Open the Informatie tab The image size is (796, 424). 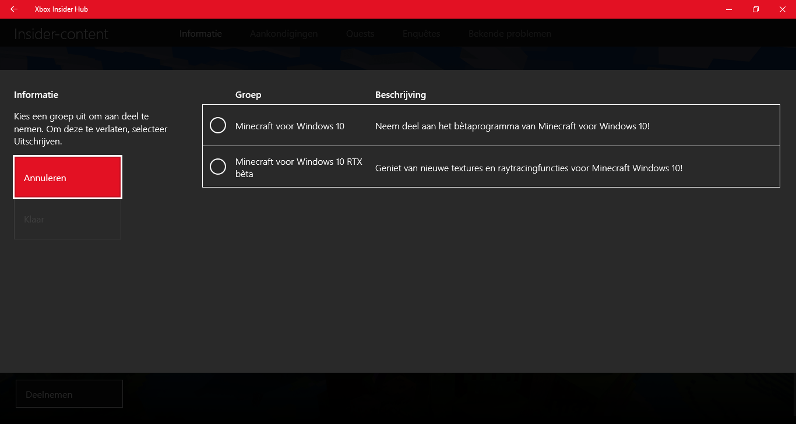[x=200, y=33]
